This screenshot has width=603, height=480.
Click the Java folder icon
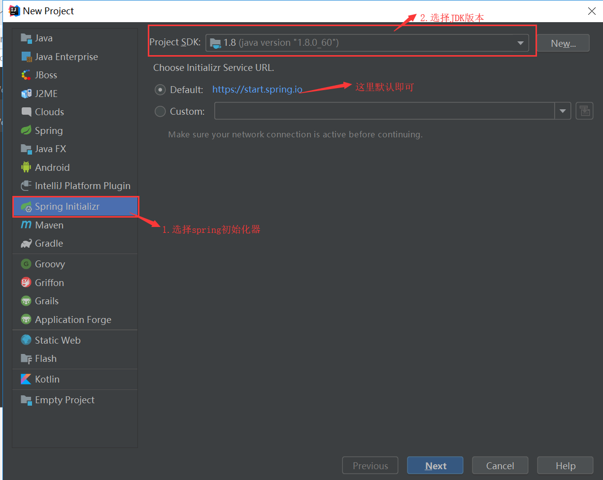coord(26,38)
